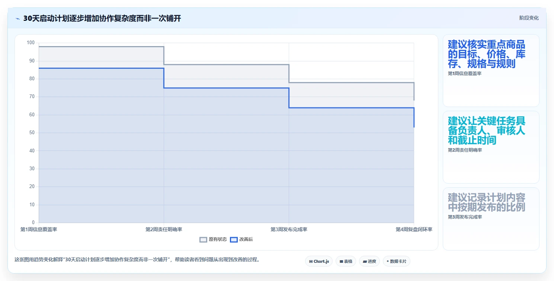
Task: Click the chart description text below chart
Action: click(137, 259)
